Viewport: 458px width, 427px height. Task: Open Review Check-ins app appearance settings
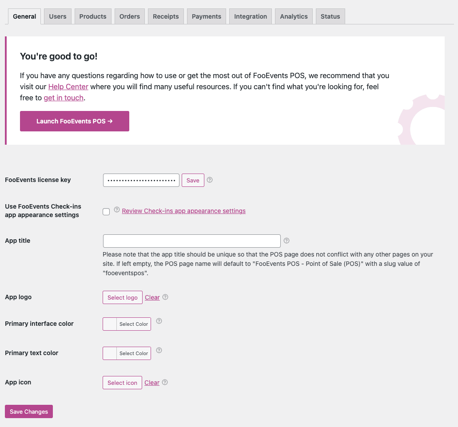coord(183,211)
